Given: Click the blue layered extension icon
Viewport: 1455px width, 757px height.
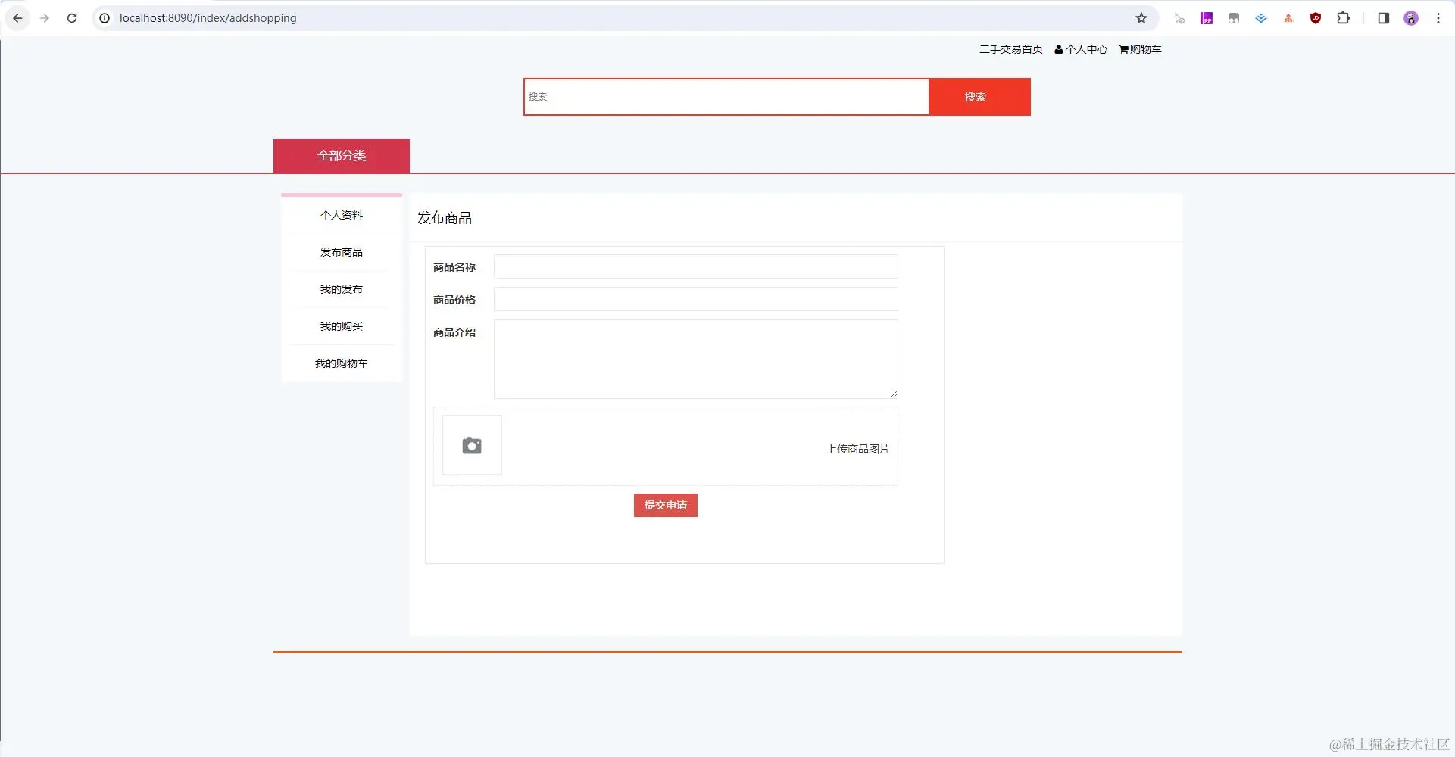Looking at the screenshot, I should pos(1261,18).
